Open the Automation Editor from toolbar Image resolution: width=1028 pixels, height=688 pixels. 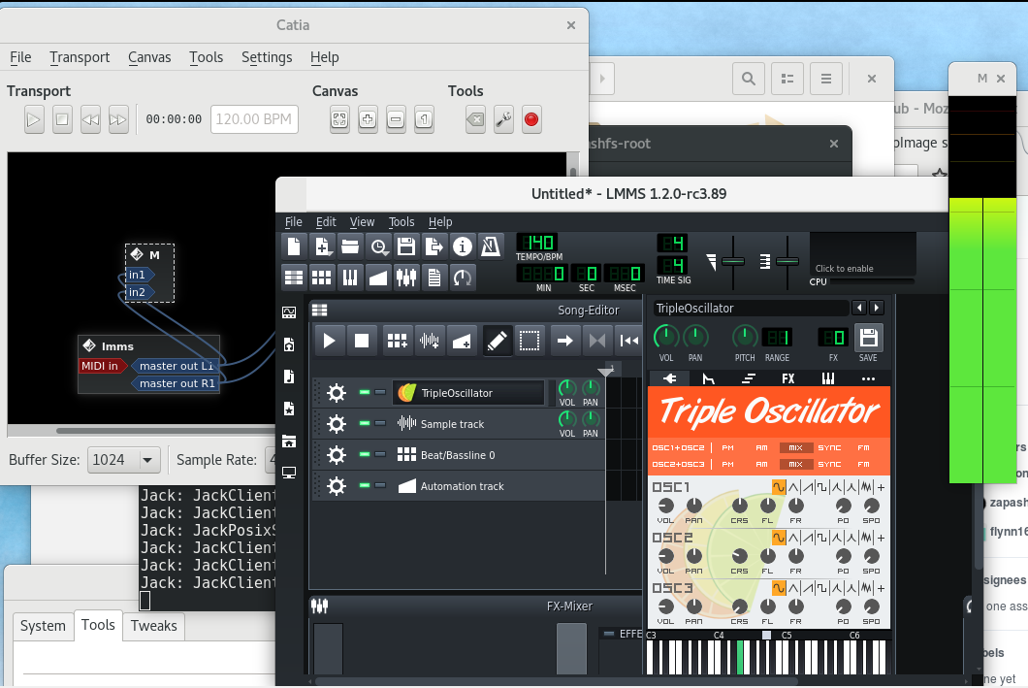coord(378,278)
